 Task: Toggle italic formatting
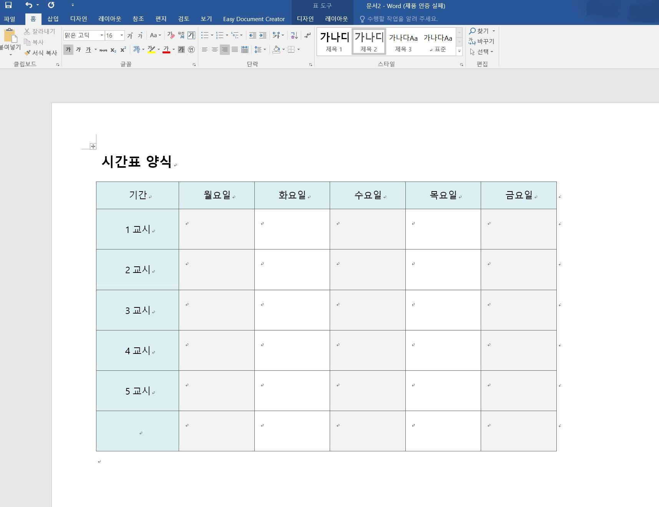pyautogui.click(x=78, y=50)
